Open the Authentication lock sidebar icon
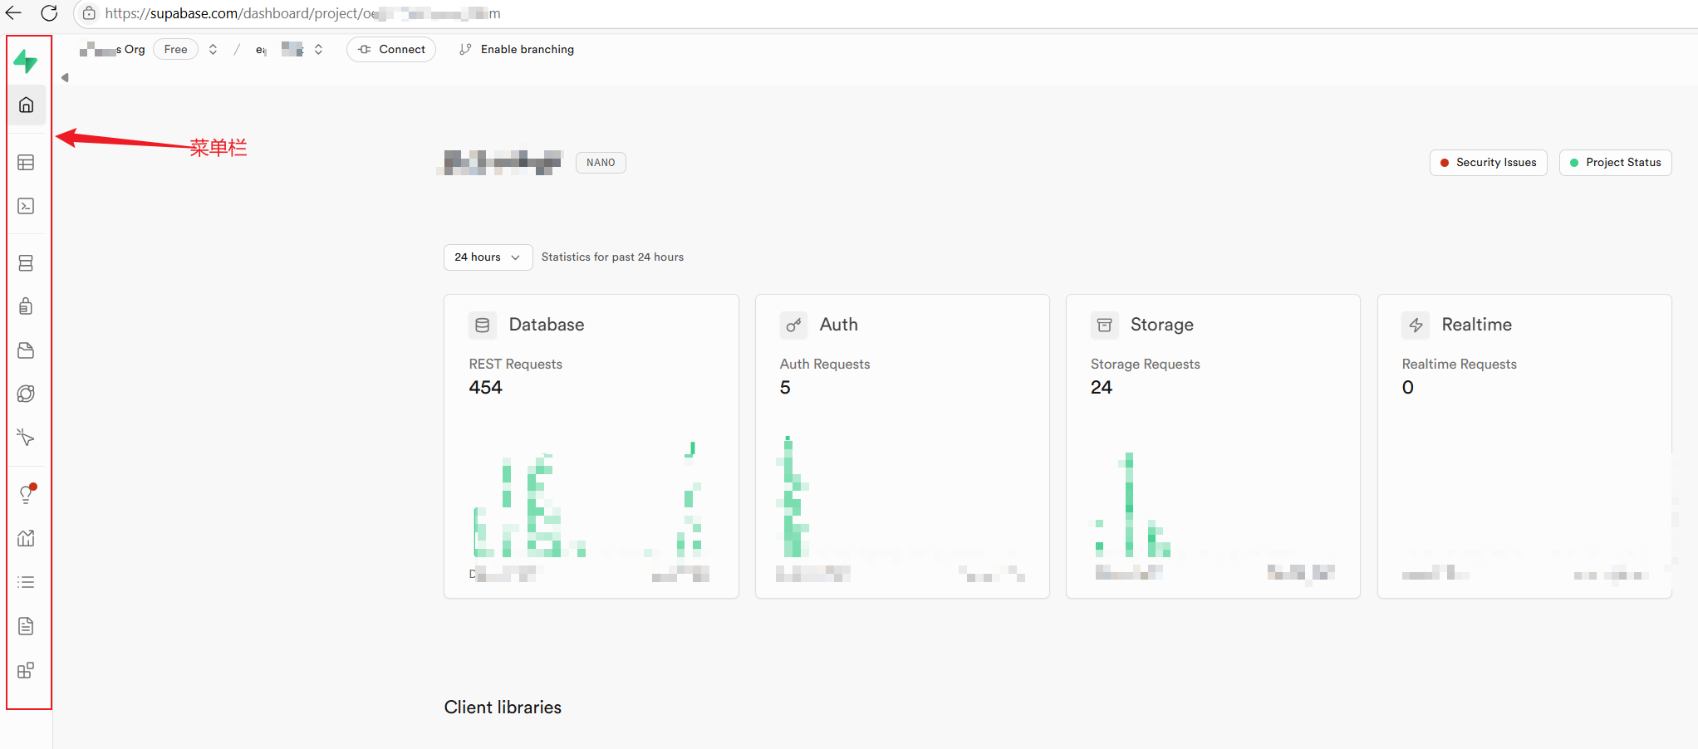This screenshot has height=749, width=1698. pos(26,306)
